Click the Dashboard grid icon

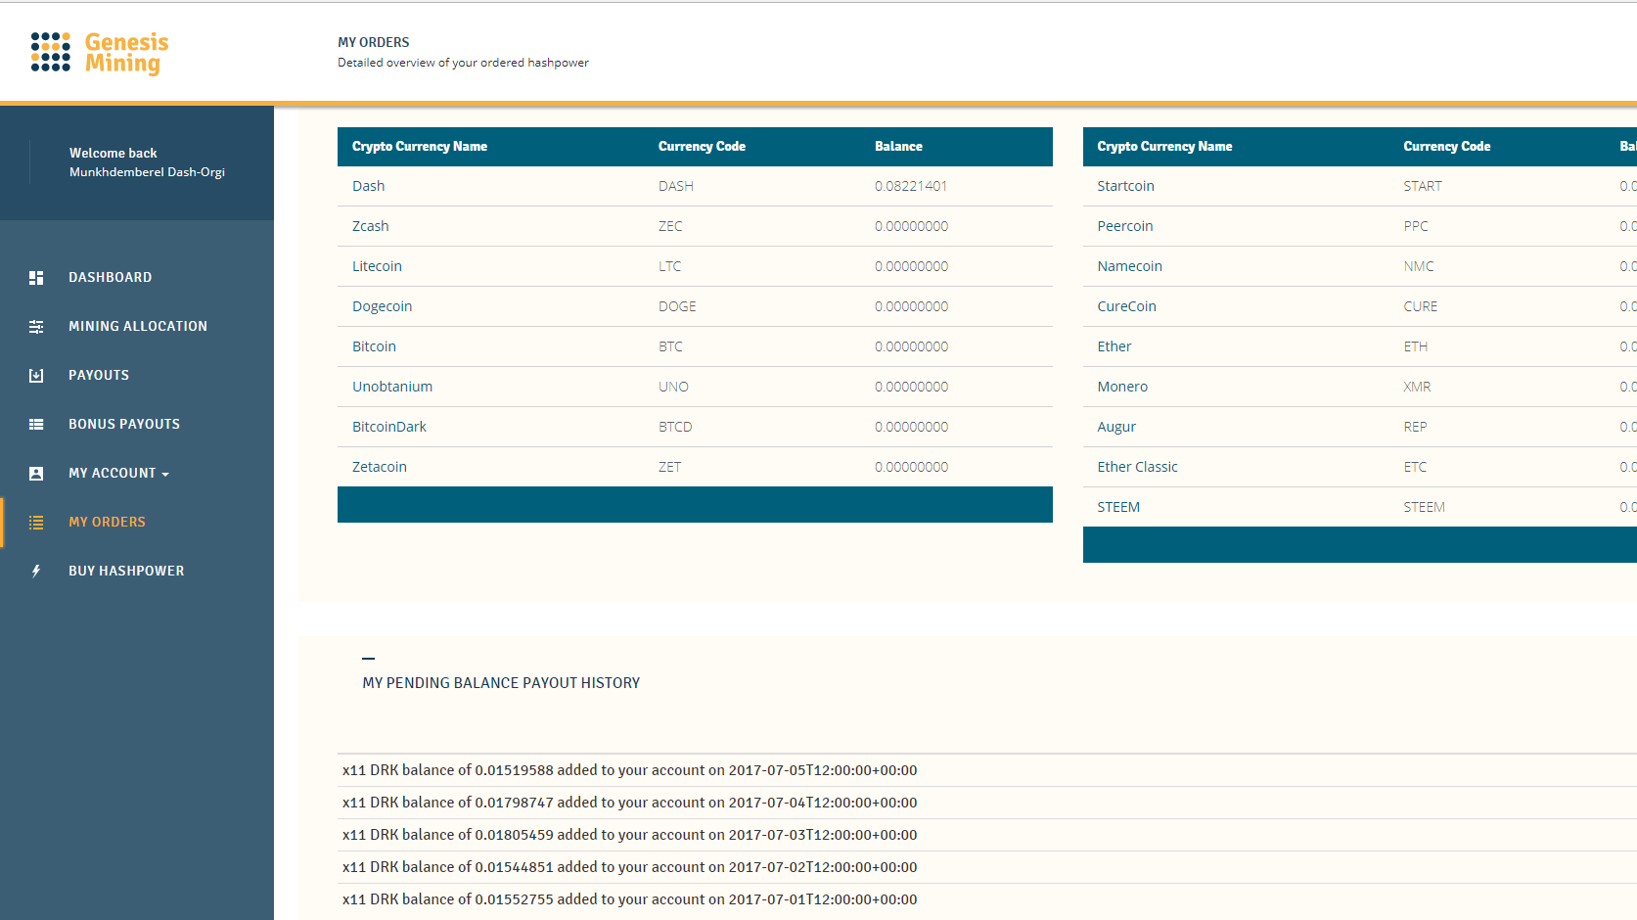point(36,278)
